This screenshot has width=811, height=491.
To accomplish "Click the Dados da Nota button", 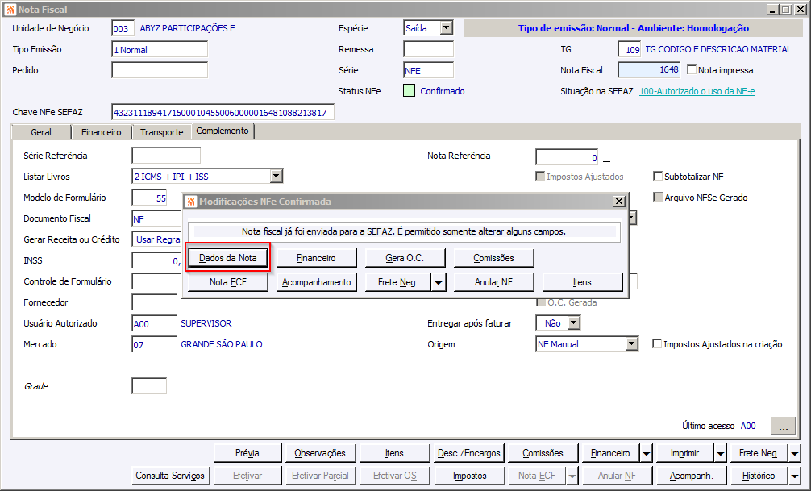I will 228,258.
